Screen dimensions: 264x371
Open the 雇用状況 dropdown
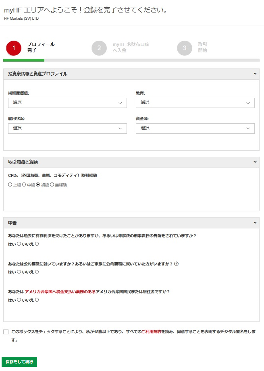click(67, 129)
